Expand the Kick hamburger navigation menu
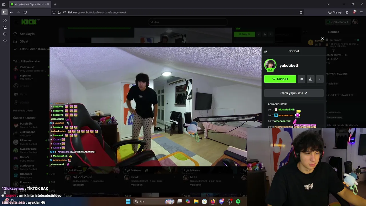This screenshot has height=206, width=366. point(16,22)
